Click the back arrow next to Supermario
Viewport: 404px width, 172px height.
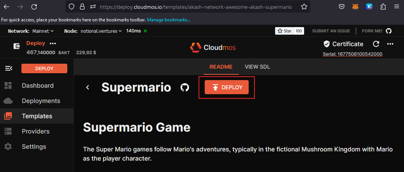[x=88, y=87]
